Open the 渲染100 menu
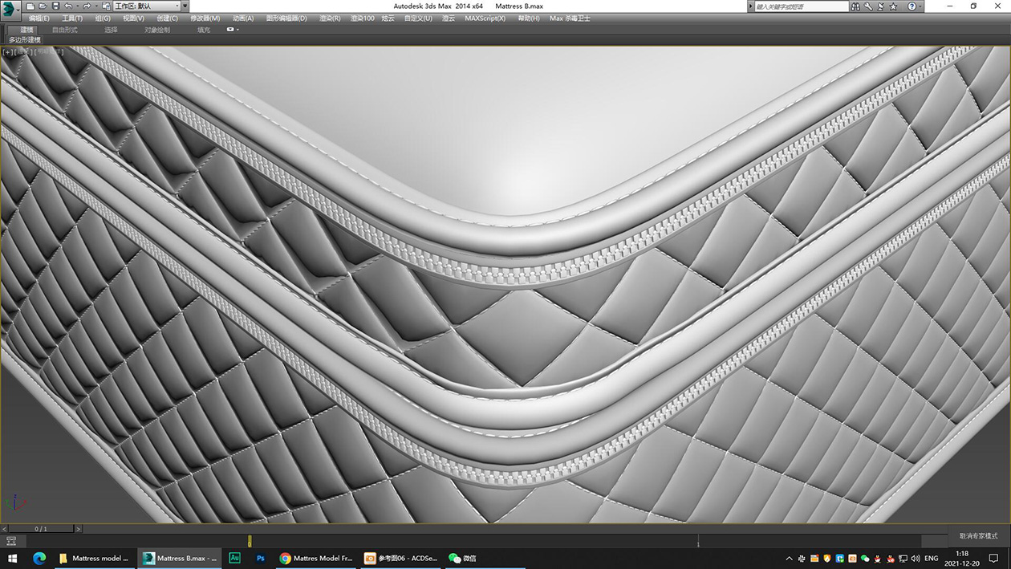The width and height of the screenshot is (1011, 569). 362,18
